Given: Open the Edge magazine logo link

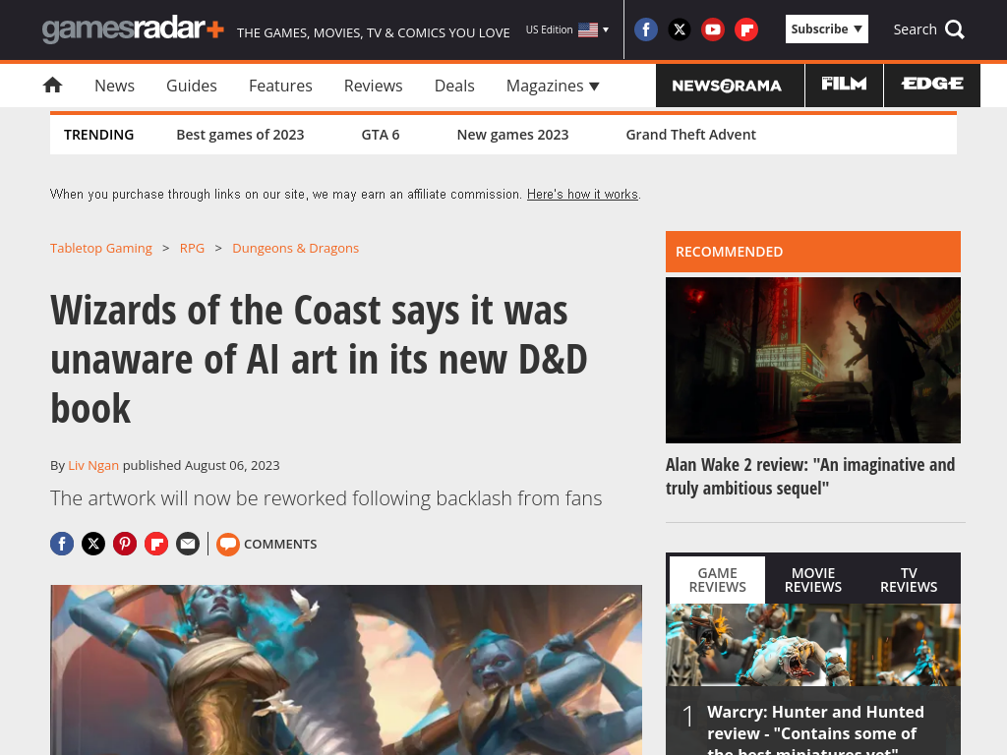Looking at the screenshot, I should [932, 85].
